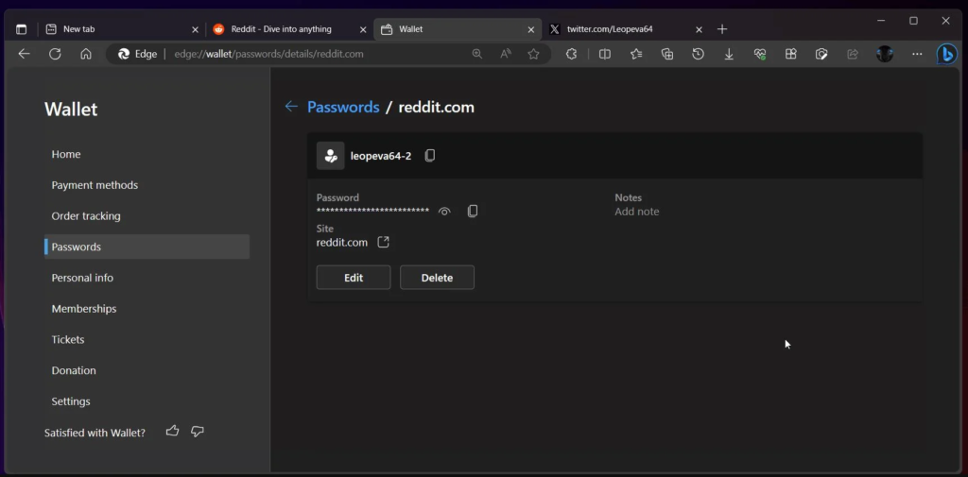This screenshot has width=968, height=477.
Task: Toggle Split screen view in toolbar
Action: point(605,55)
